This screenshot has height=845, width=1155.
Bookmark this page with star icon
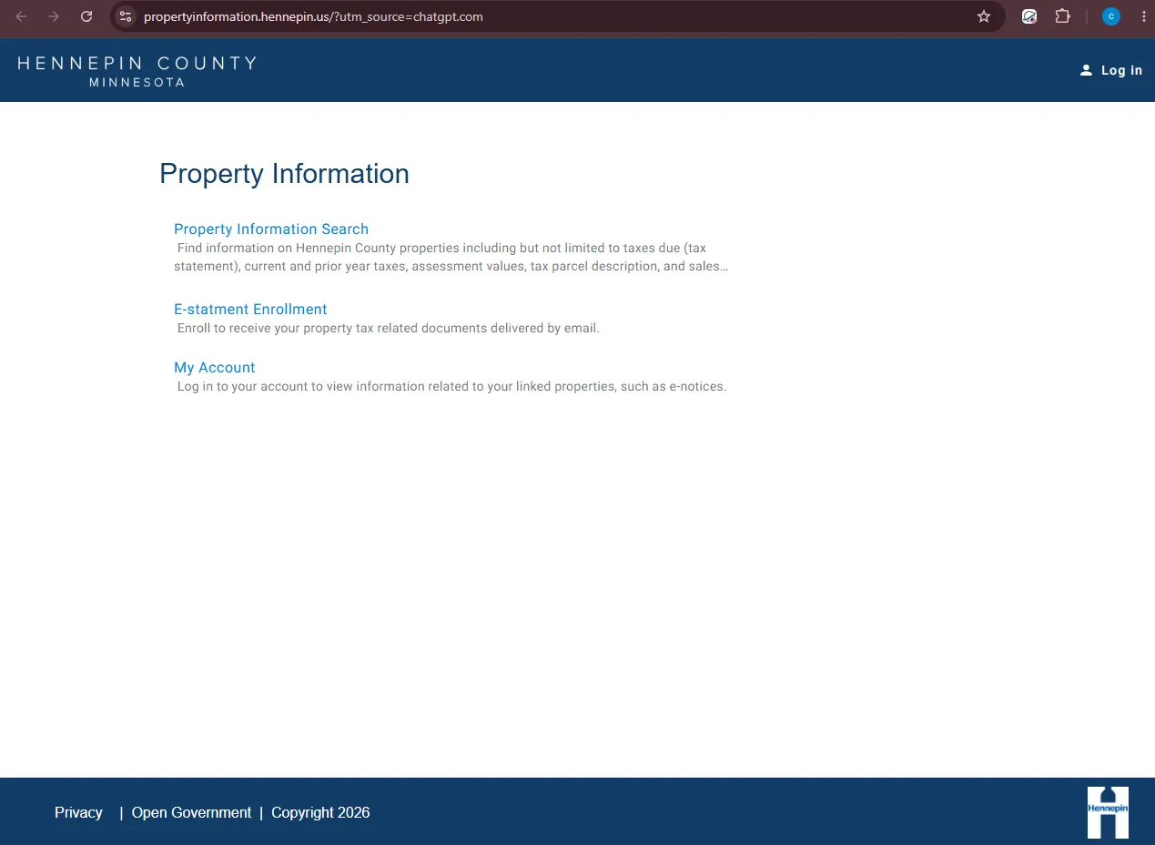pyautogui.click(x=984, y=16)
